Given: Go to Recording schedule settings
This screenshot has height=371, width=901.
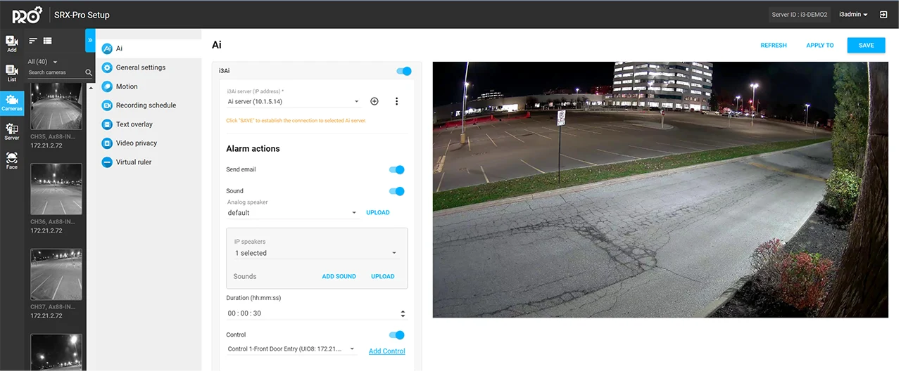Looking at the screenshot, I should click(146, 105).
